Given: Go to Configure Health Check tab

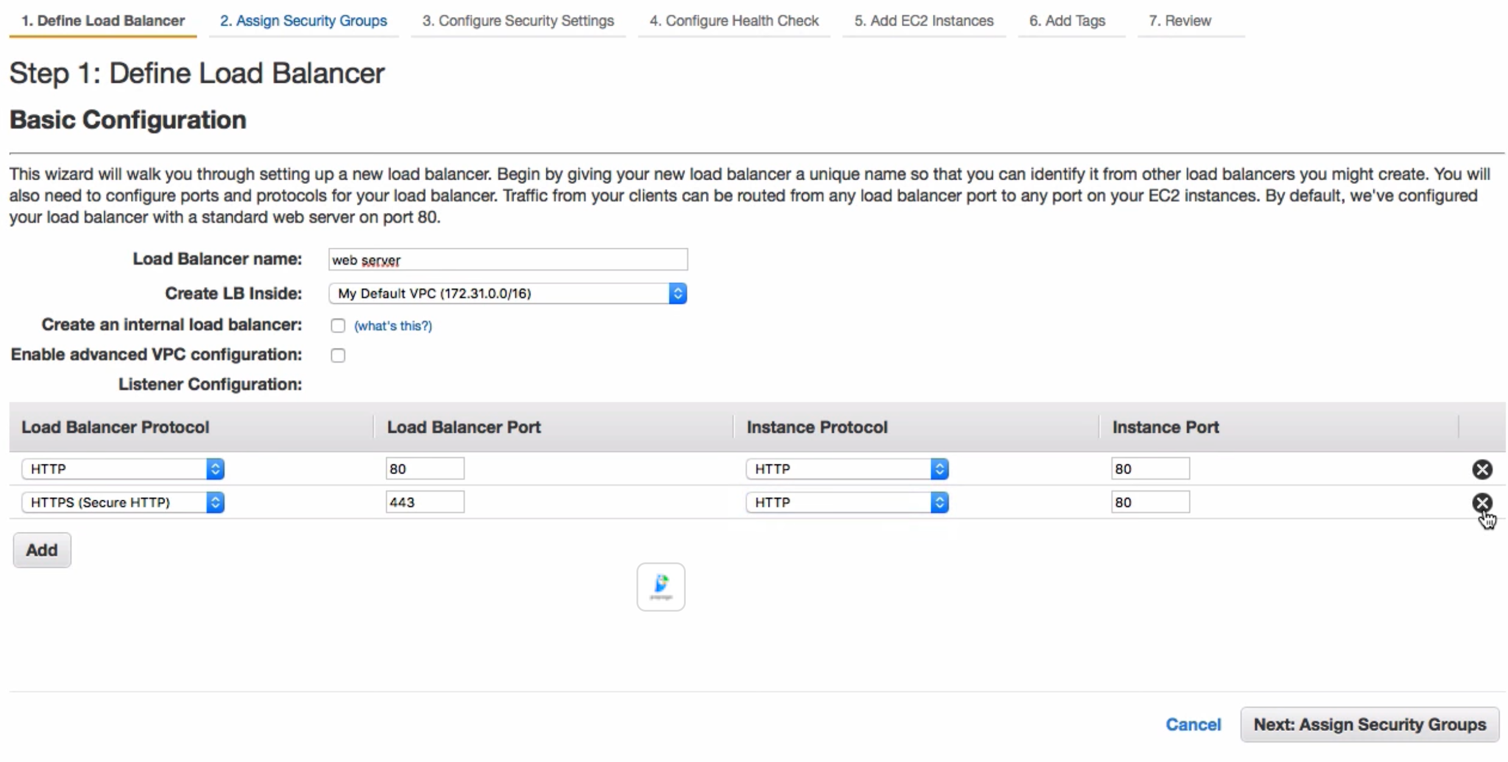Looking at the screenshot, I should coord(733,21).
